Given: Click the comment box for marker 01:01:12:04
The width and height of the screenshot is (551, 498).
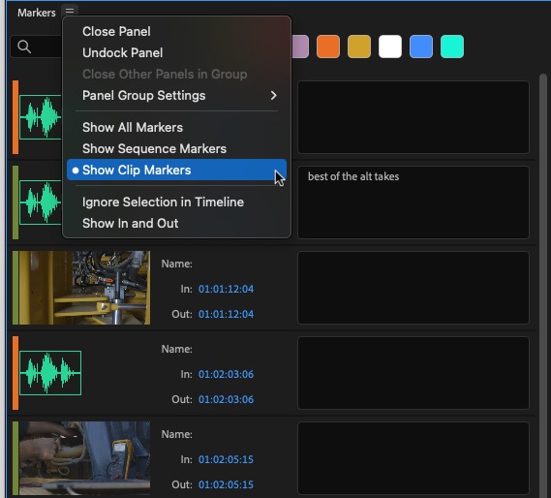Looking at the screenshot, I should tap(413, 288).
